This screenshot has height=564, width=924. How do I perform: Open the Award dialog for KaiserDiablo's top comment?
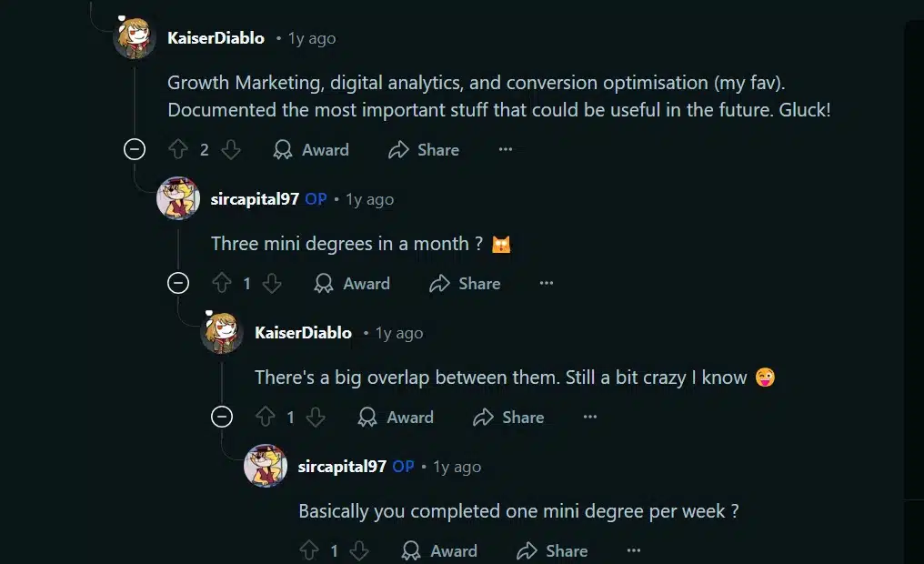point(310,149)
